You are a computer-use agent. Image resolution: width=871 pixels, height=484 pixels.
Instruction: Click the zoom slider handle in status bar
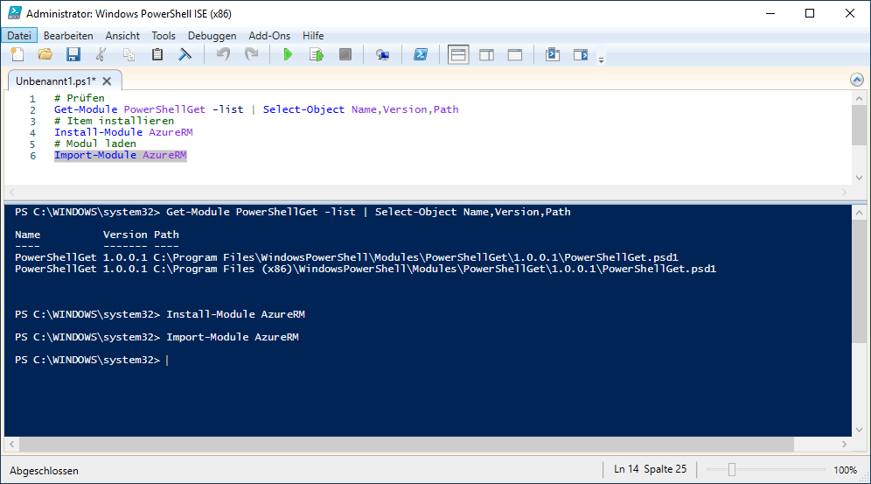point(732,470)
